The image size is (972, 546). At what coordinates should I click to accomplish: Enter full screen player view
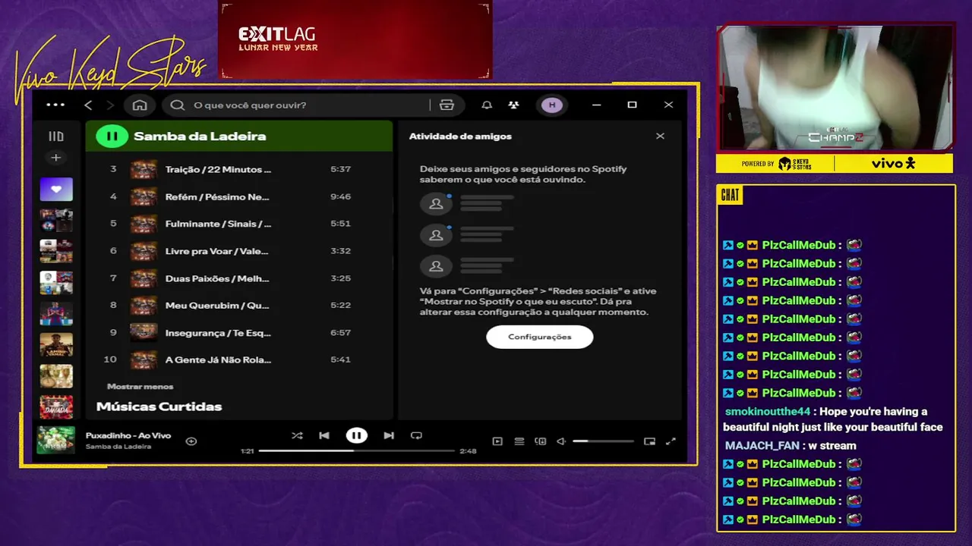tap(671, 441)
